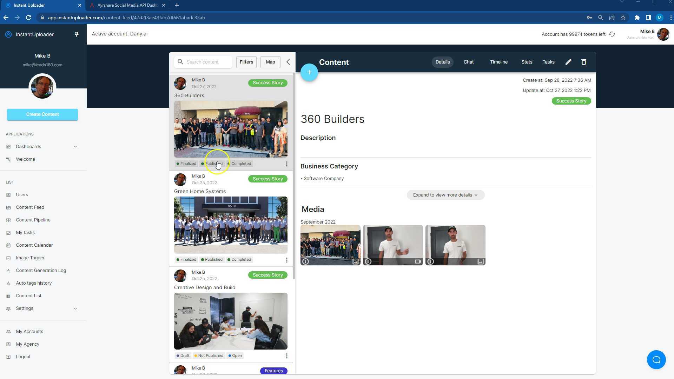The image size is (674, 379).
Task: Toggle the sidebar pin icon
Action: (77, 34)
